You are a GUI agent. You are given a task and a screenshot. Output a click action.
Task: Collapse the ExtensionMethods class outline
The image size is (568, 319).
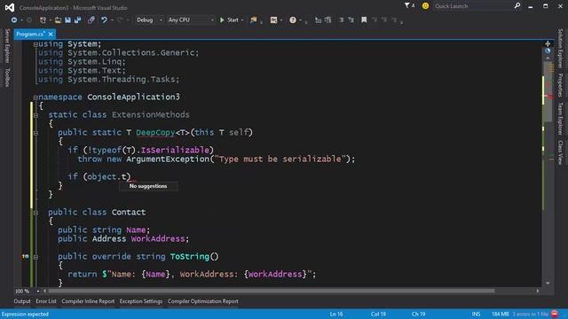35,115
